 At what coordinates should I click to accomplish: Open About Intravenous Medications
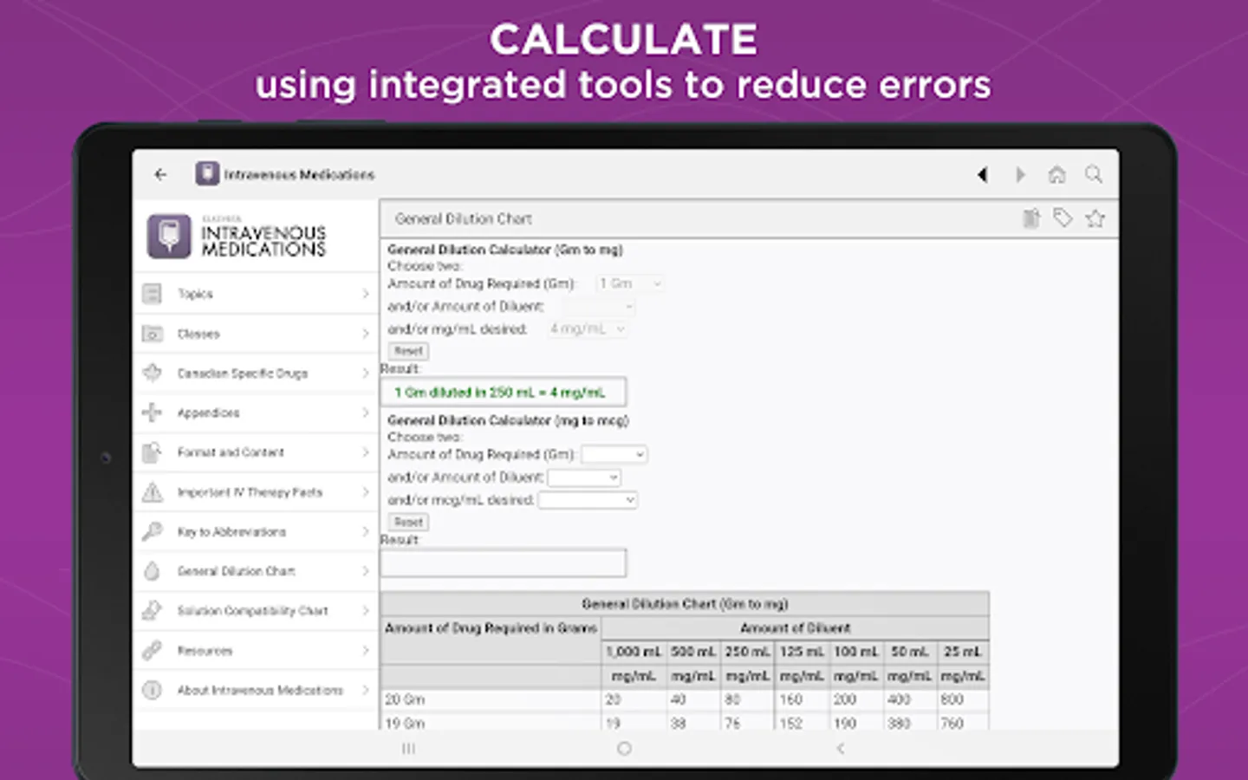pos(256,690)
